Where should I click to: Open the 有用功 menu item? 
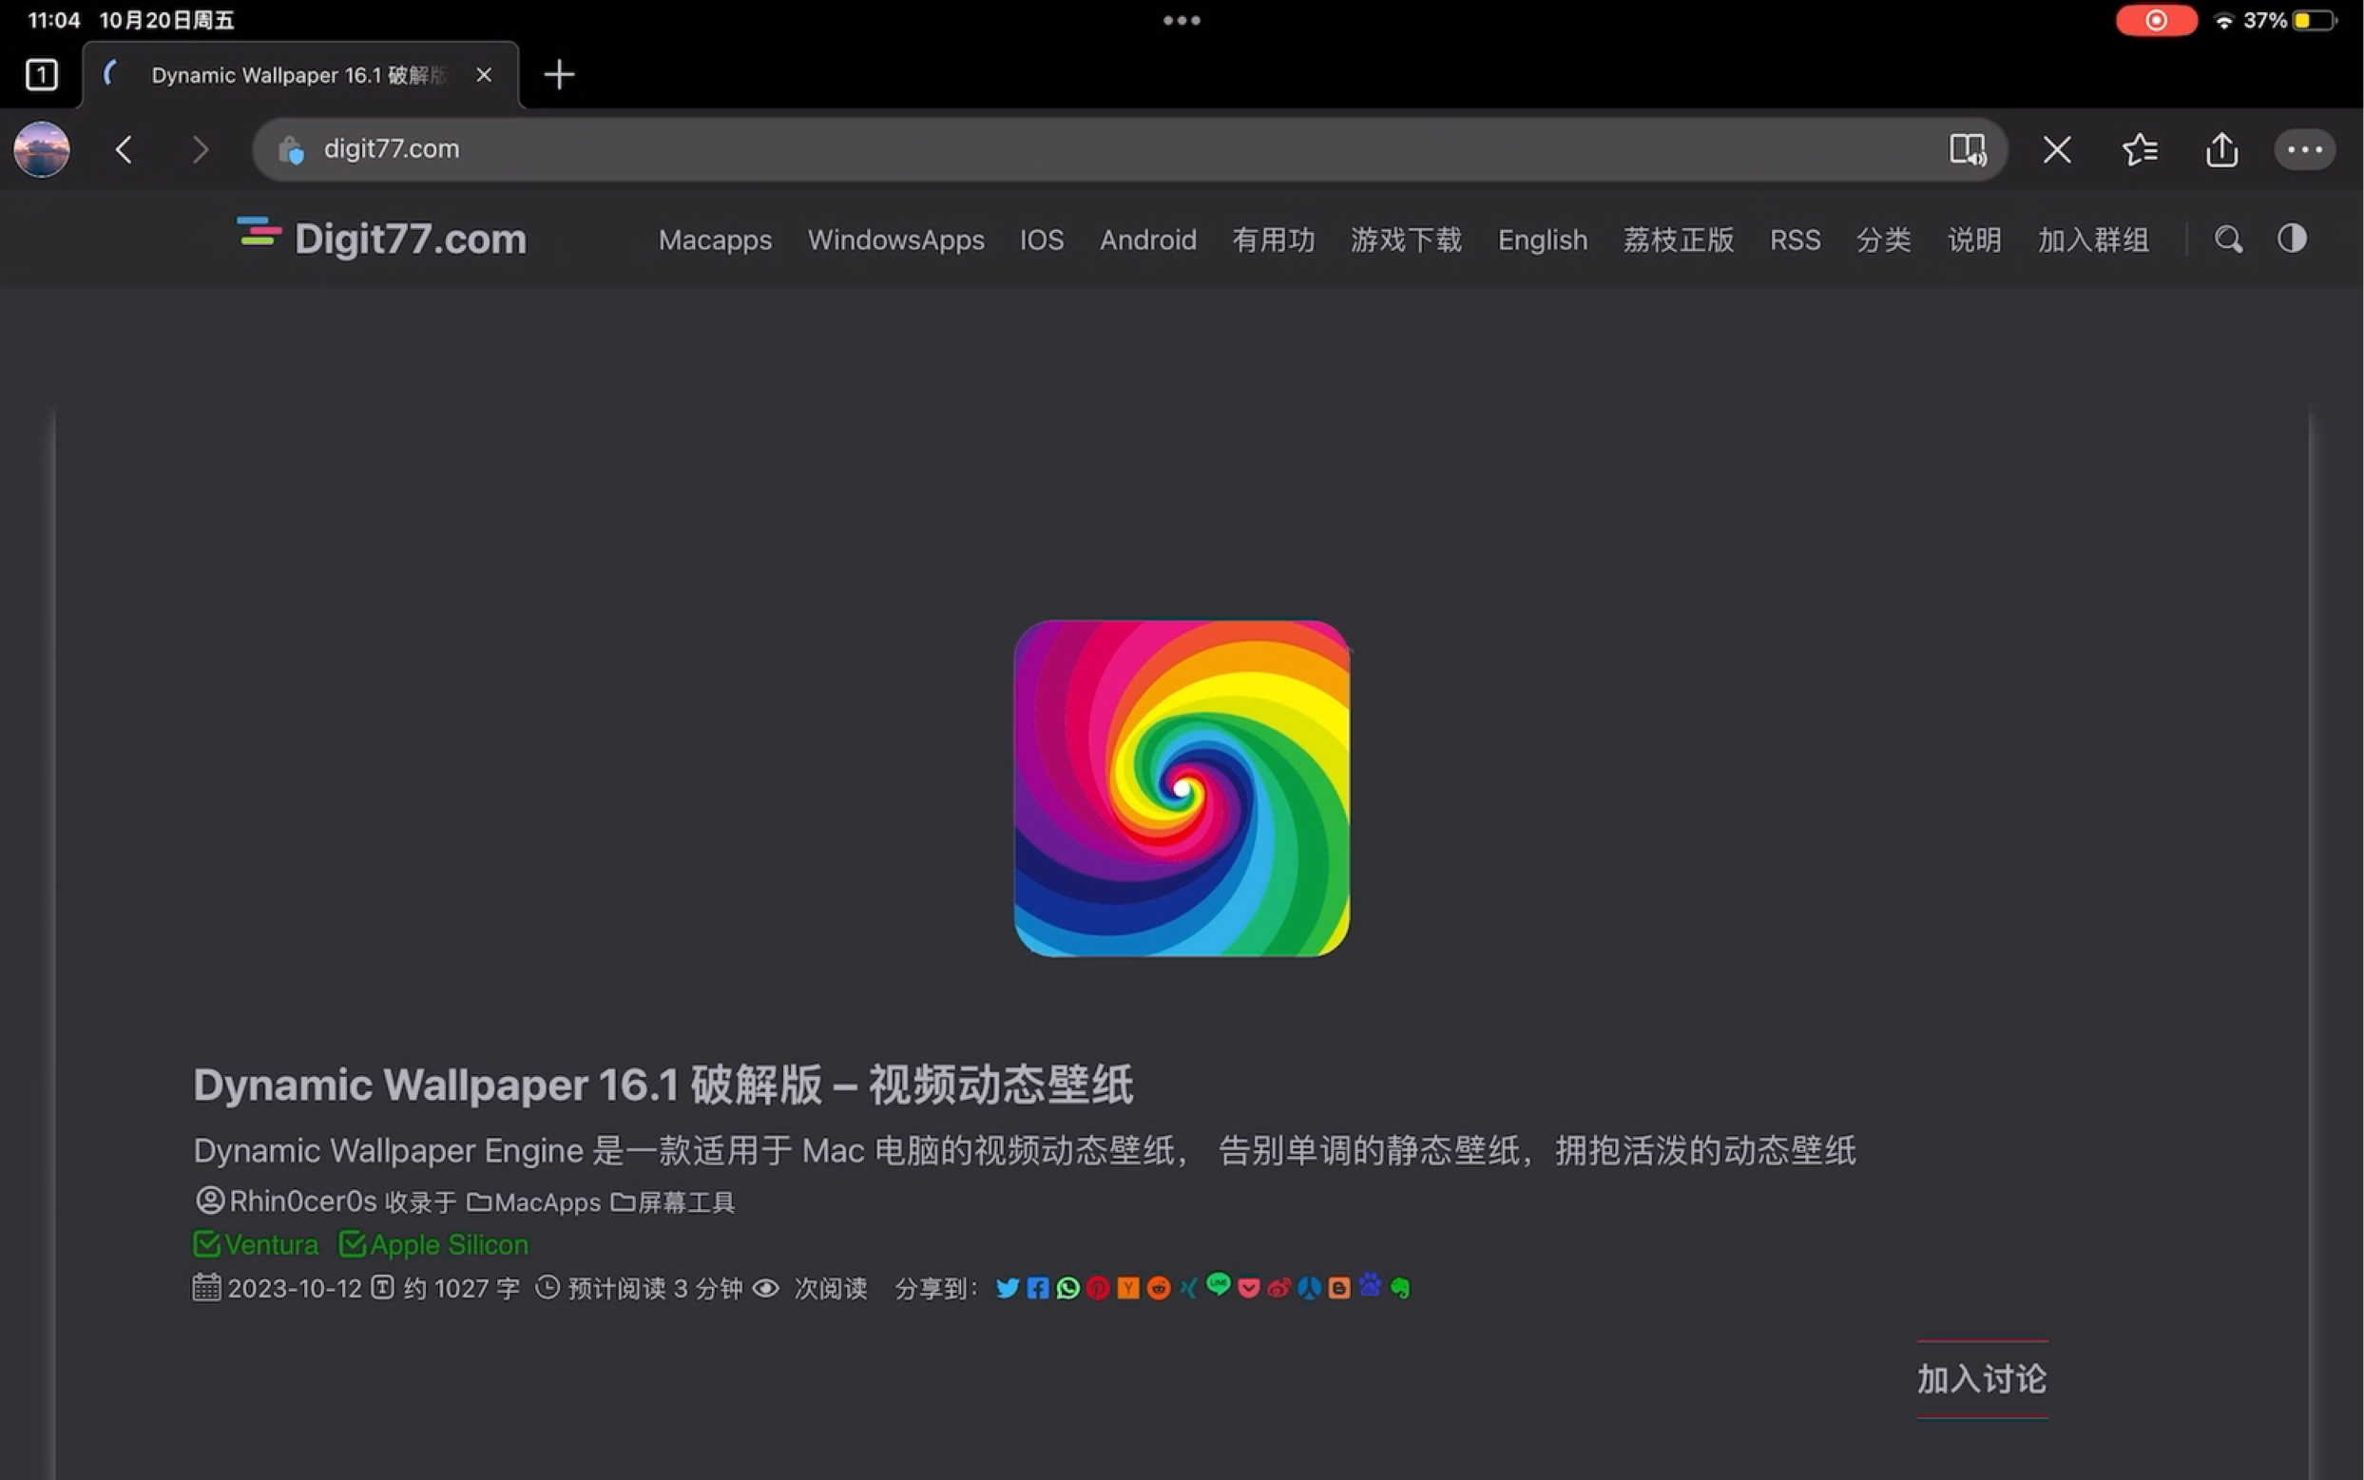coord(1274,240)
